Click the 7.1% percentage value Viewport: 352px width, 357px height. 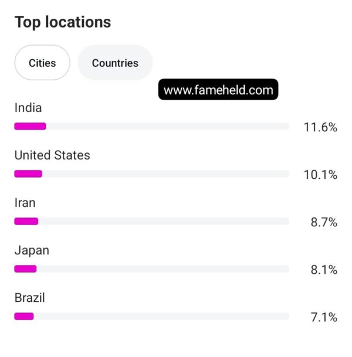tap(324, 317)
